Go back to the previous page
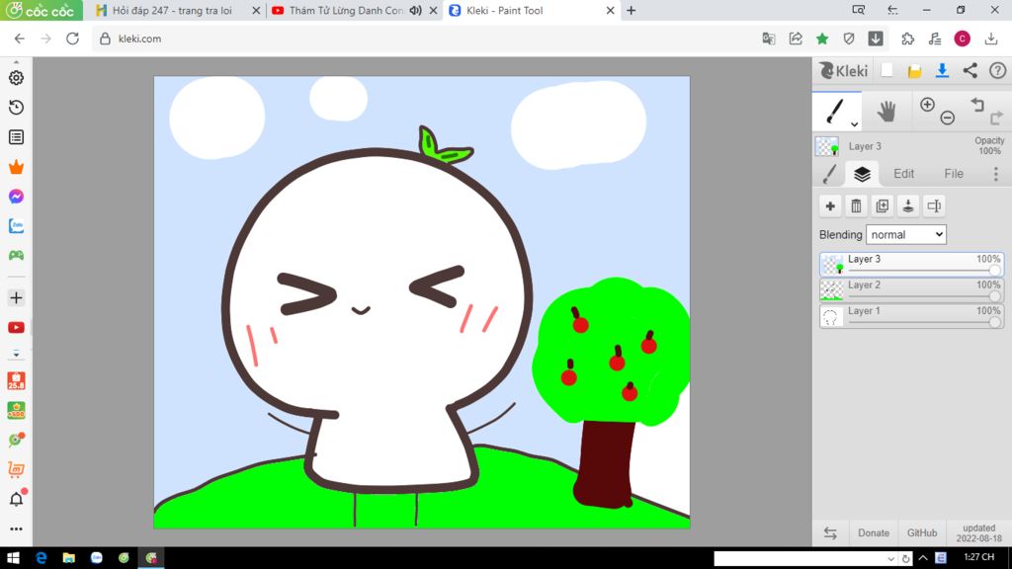Image resolution: width=1012 pixels, height=569 pixels. coord(20,39)
